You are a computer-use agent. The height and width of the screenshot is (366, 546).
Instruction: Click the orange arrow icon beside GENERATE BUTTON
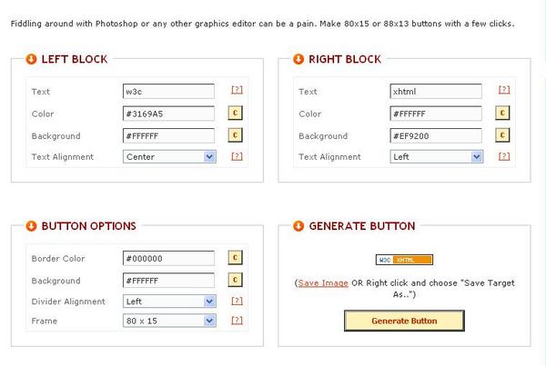[x=298, y=226]
